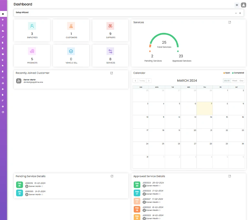The width and height of the screenshot is (252, 220).
Task: Open approved service with Feb 20 badge
Action: click(137, 185)
